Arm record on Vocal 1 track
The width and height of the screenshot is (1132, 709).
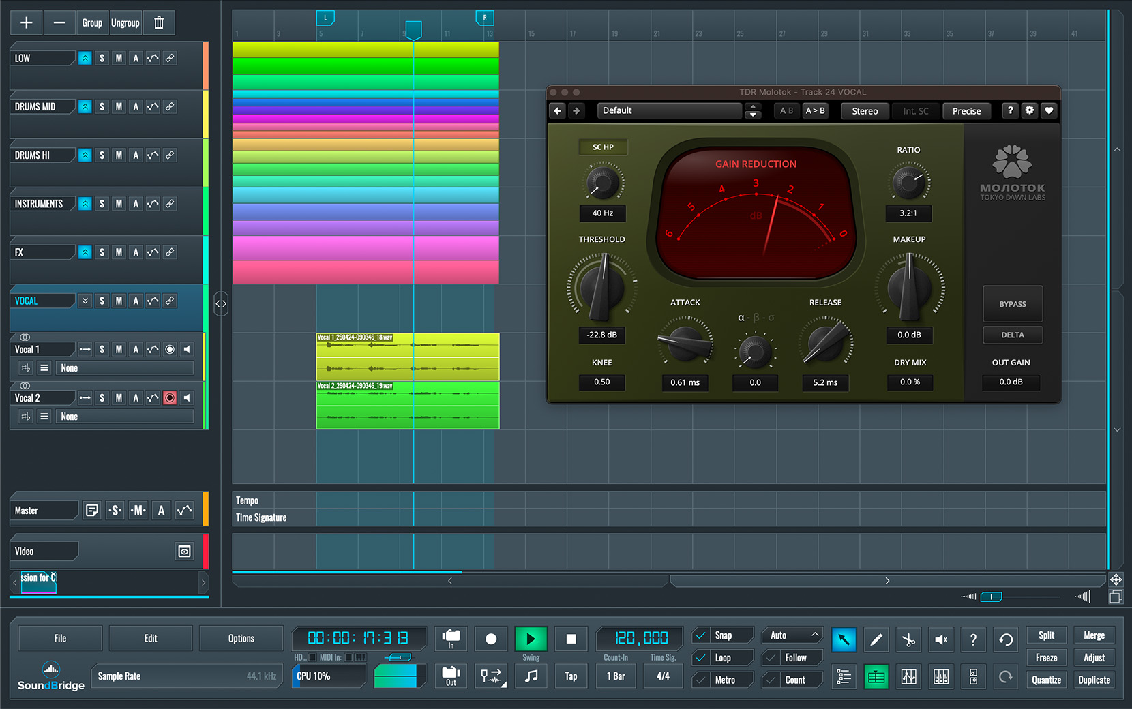pos(170,350)
